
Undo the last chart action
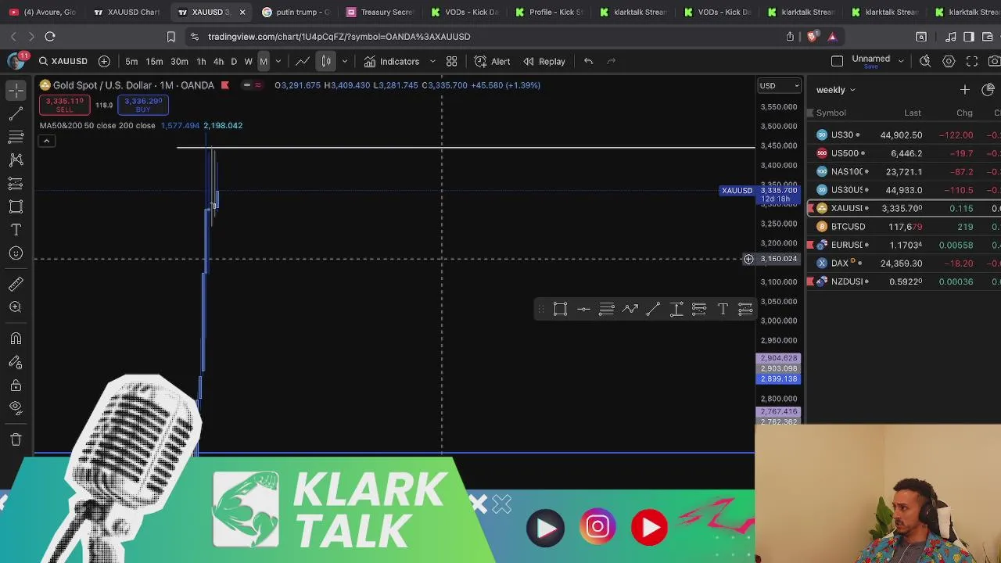pyautogui.click(x=588, y=61)
